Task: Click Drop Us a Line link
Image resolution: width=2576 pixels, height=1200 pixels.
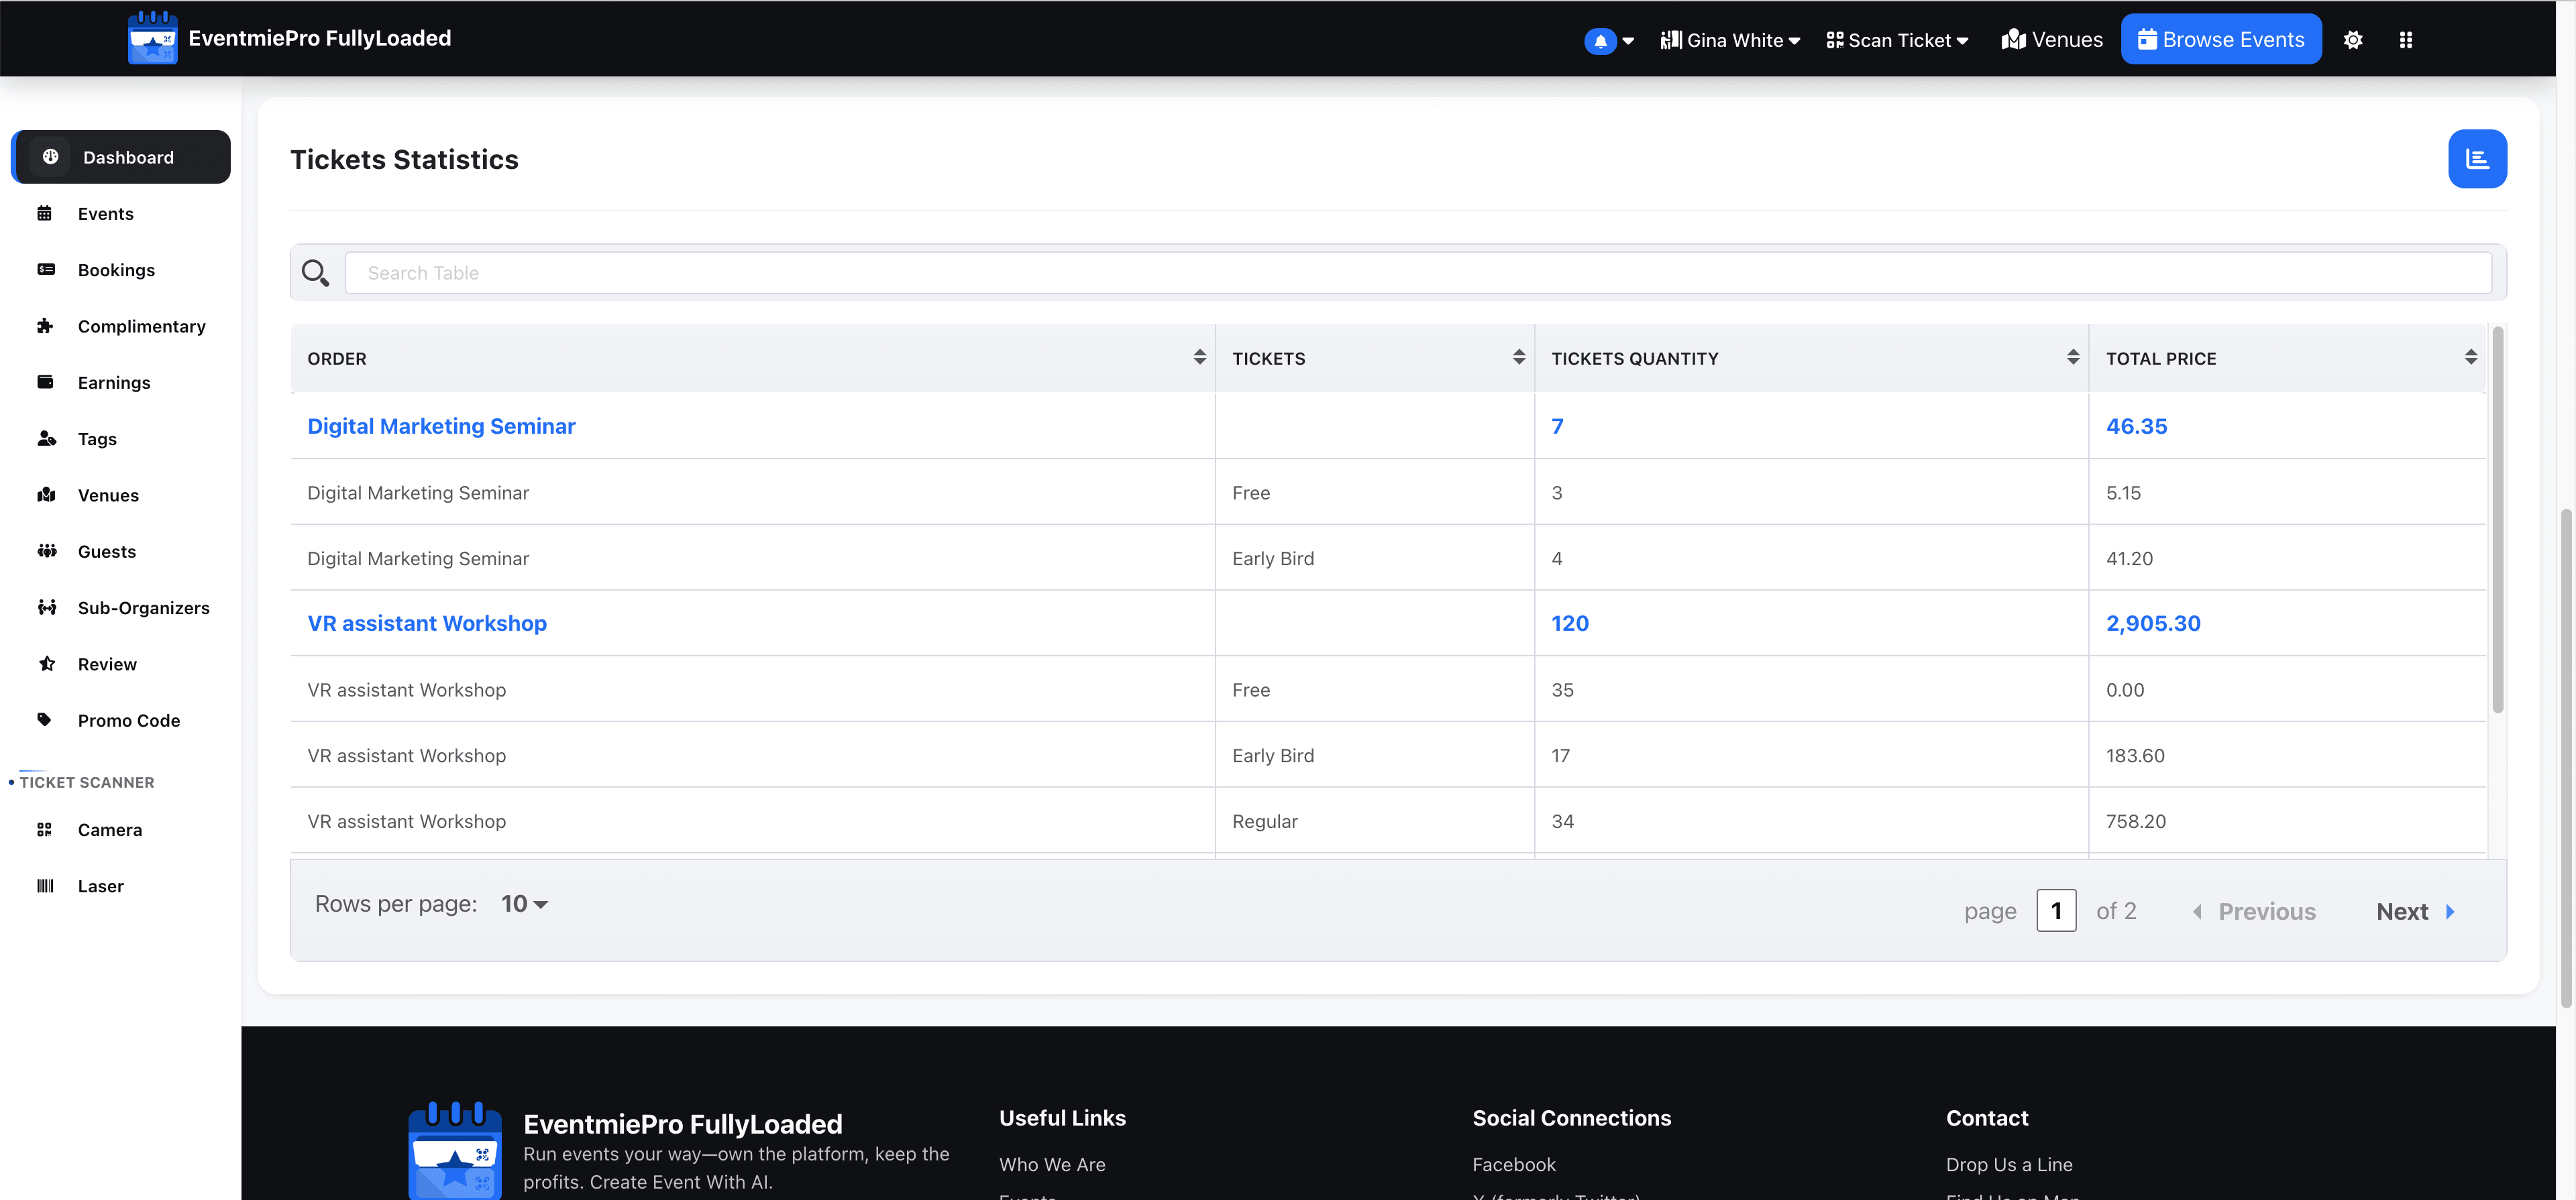Action: pos(2009,1164)
